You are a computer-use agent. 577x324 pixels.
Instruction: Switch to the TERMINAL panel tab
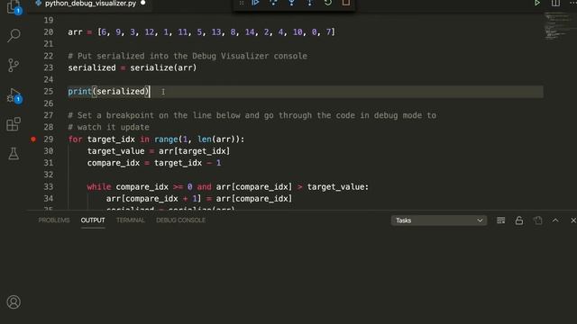(x=130, y=220)
